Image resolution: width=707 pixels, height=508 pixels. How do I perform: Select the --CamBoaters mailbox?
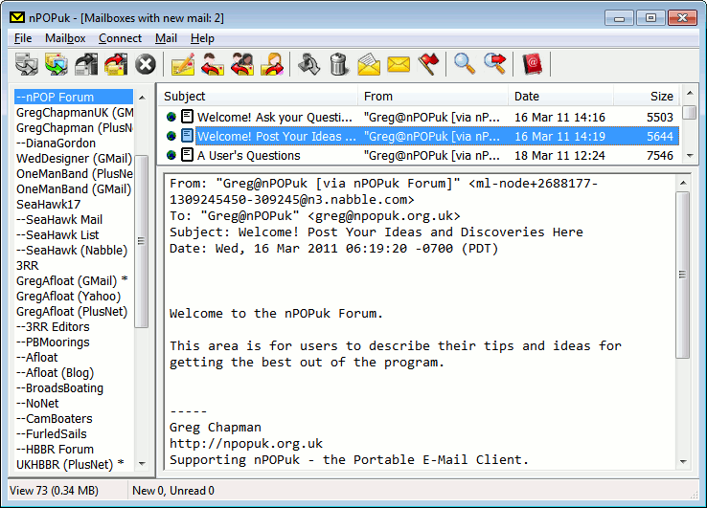click(x=74, y=418)
